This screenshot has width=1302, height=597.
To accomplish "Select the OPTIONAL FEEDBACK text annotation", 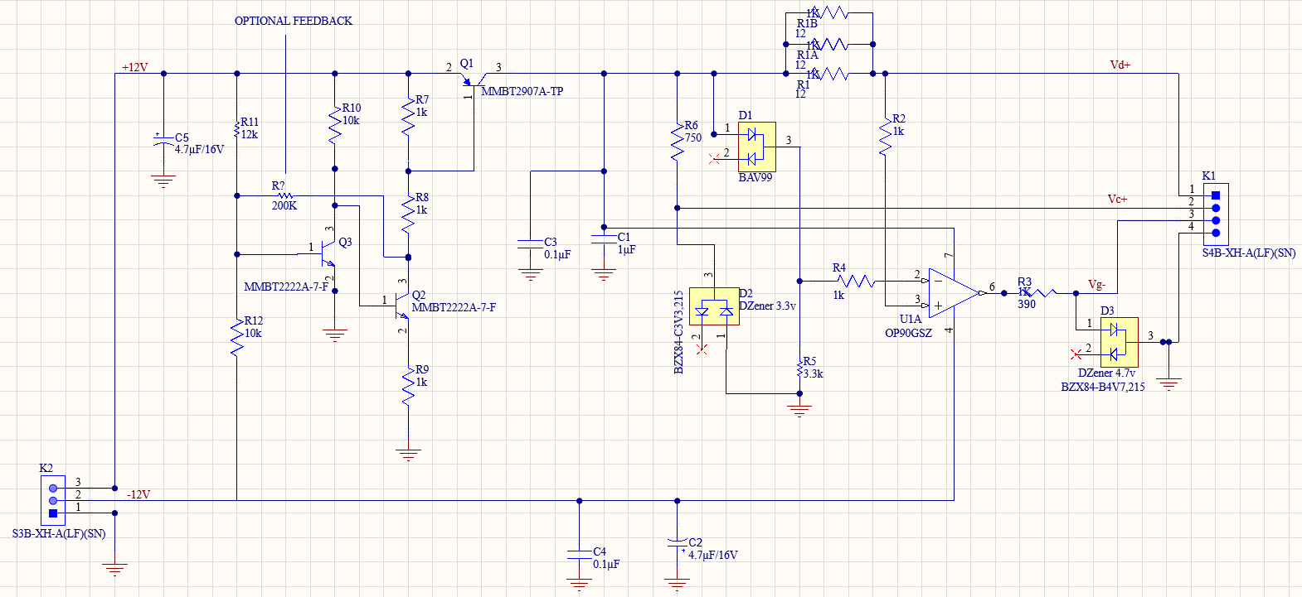I will coord(294,21).
